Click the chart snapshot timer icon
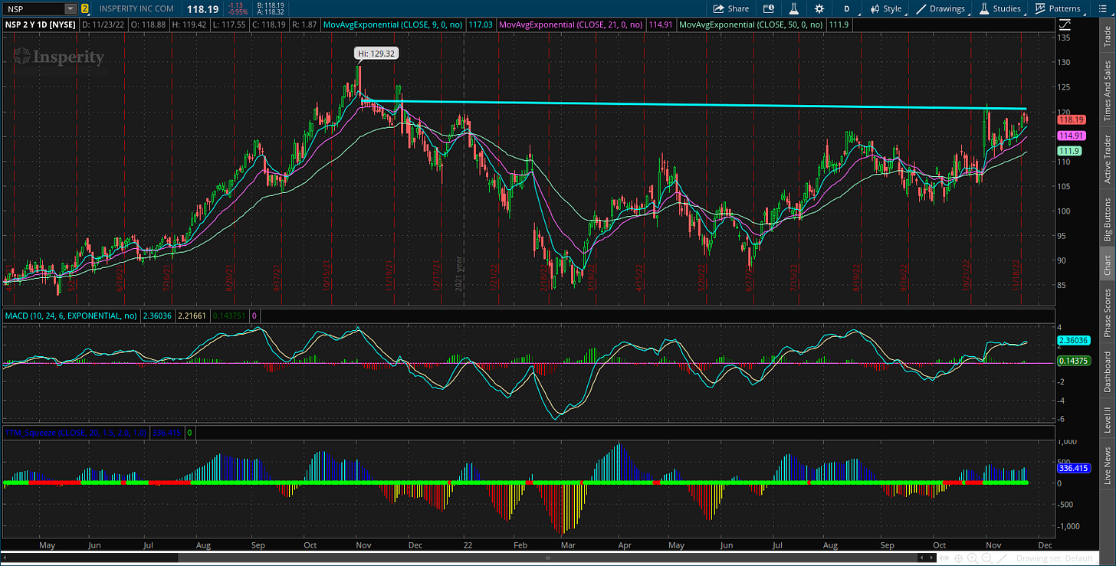1116x566 pixels. pos(769,8)
